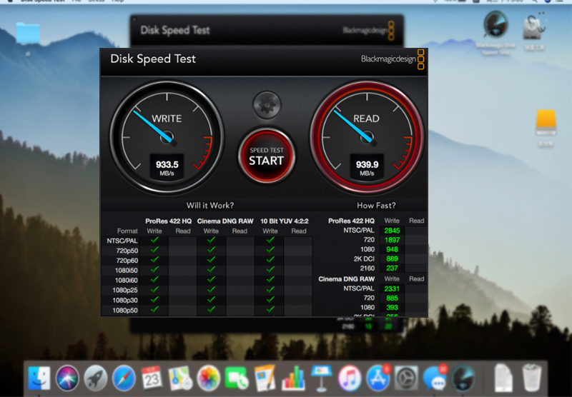Open Numbers chart icon in Dock
Viewport: 572px width, 397px height.
[x=293, y=378]
